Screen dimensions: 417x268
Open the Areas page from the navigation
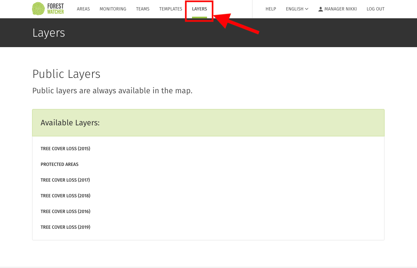pyautogui.click(x=83, y=9)
